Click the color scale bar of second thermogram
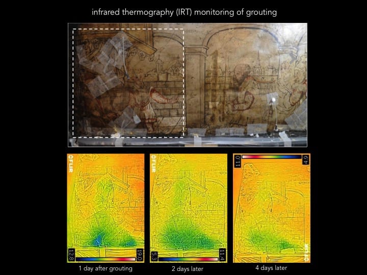The width and height of the screenshot is (367, 275). tap(189, 259)
